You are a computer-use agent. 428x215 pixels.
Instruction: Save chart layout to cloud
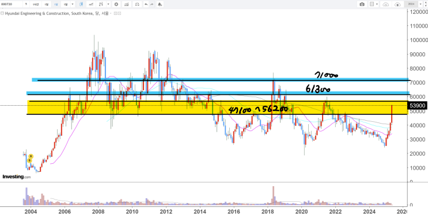pos(397,4)
